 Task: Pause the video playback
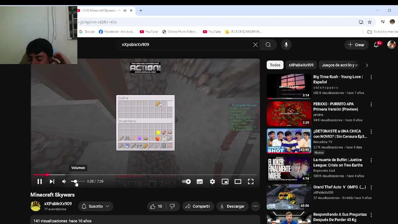point(39,181)
